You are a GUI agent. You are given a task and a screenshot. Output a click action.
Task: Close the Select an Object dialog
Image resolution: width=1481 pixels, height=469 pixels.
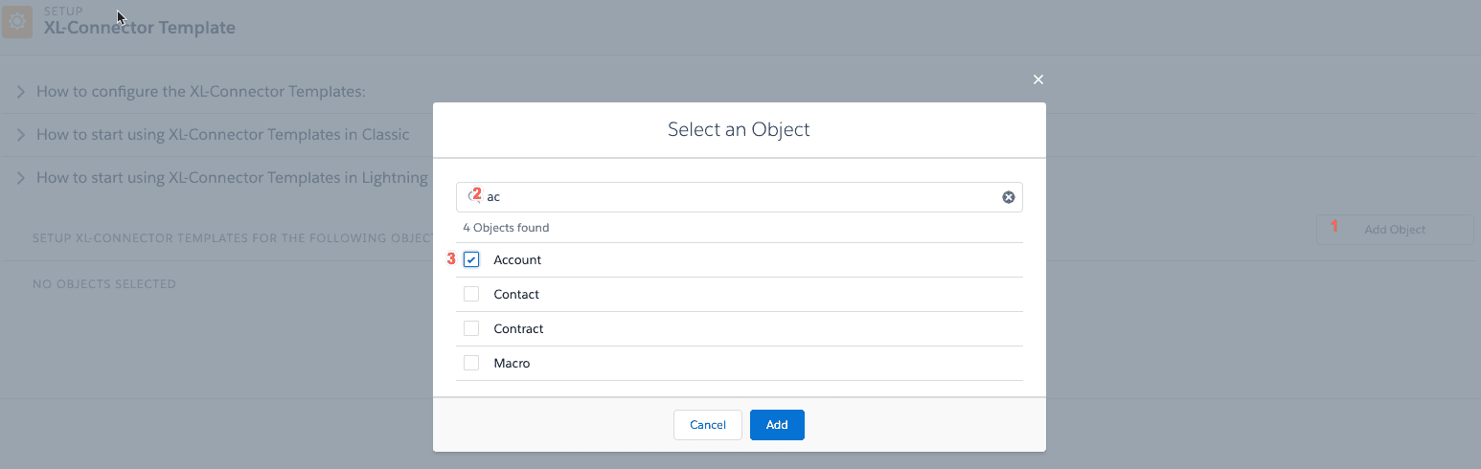tap(1038, 79)
